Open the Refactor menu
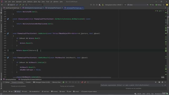169x95 pixels. [30, 2]
